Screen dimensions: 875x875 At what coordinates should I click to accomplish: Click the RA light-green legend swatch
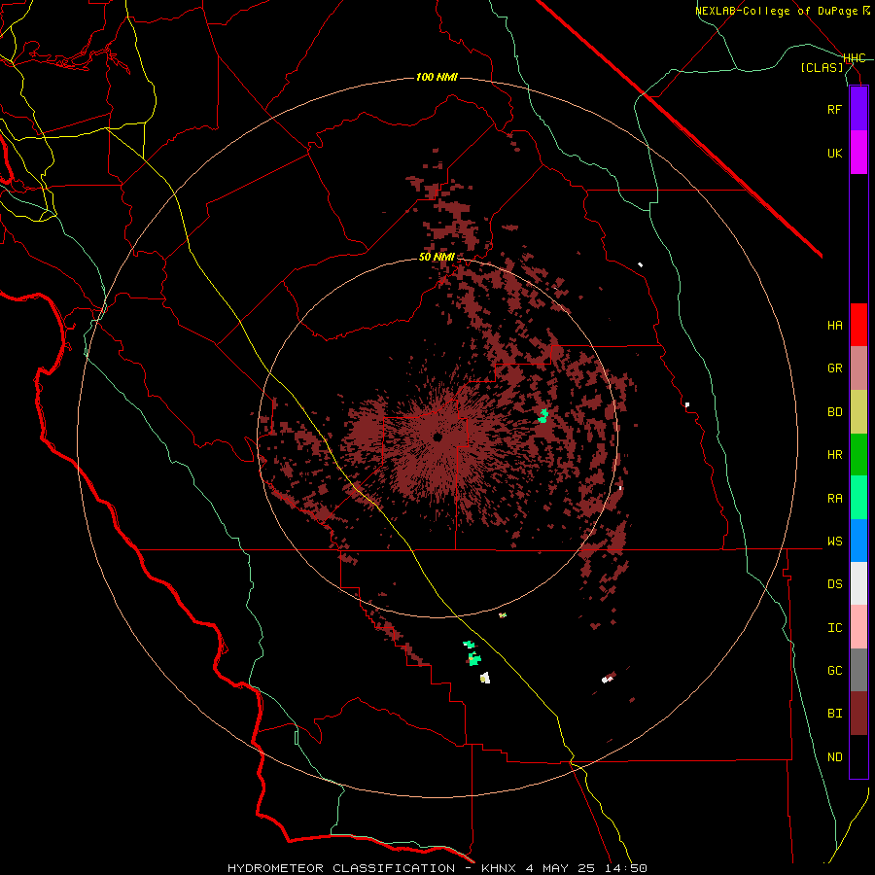[x=858, y=498]
